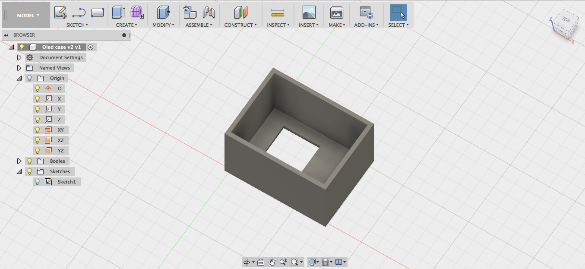Open the SELECT menu
Viewport: 585px width, 269px height.
coord(398,25)
